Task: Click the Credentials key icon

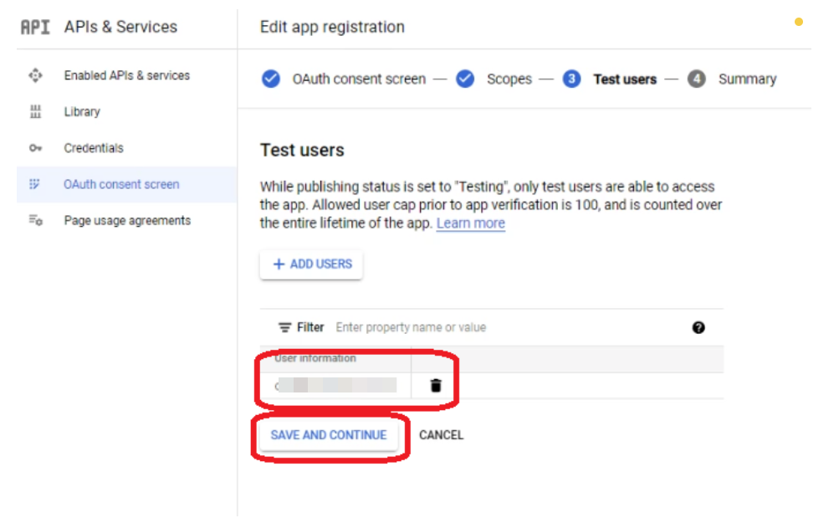Action: pyautogui.click(x=35, y=148)
